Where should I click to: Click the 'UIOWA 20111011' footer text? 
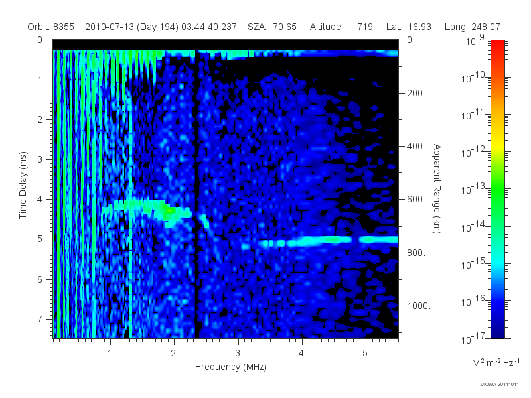point(500,385)
